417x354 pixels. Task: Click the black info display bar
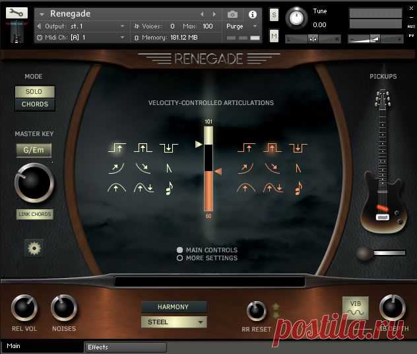[210, 281]
